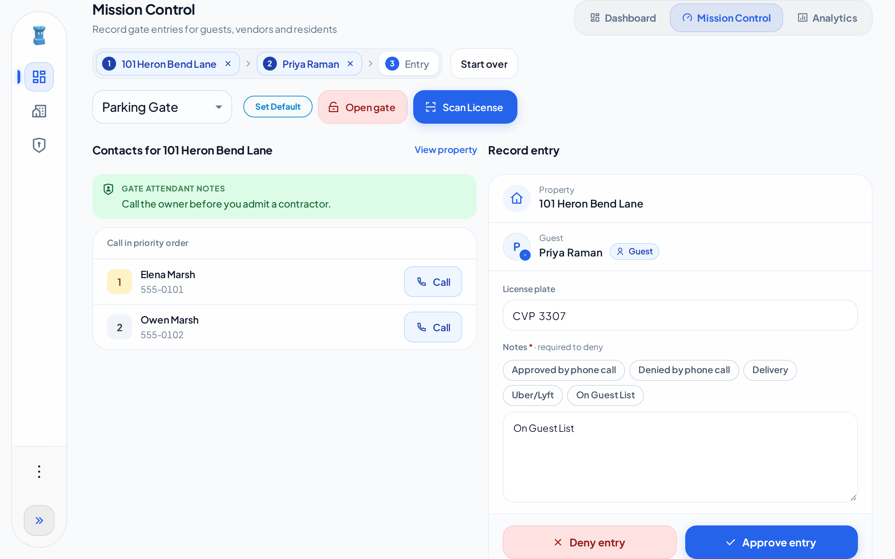Click the Open gate button
Viewport: 895px width, 559px height.
363,107
